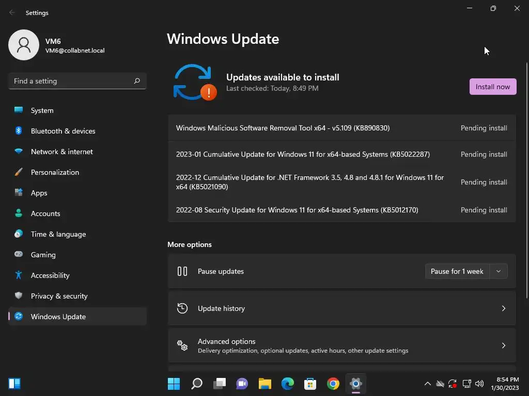Screen dimensions: 529x396
Task: Select the .NET Framework KB5021090 update row
Action: 342,182
